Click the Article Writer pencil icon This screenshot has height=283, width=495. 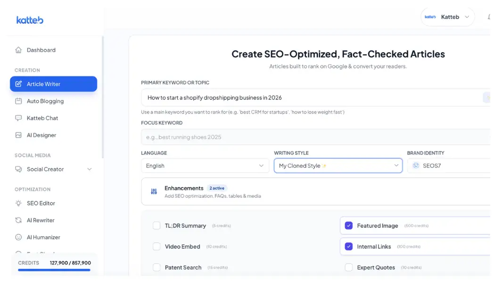pos(18,83)
